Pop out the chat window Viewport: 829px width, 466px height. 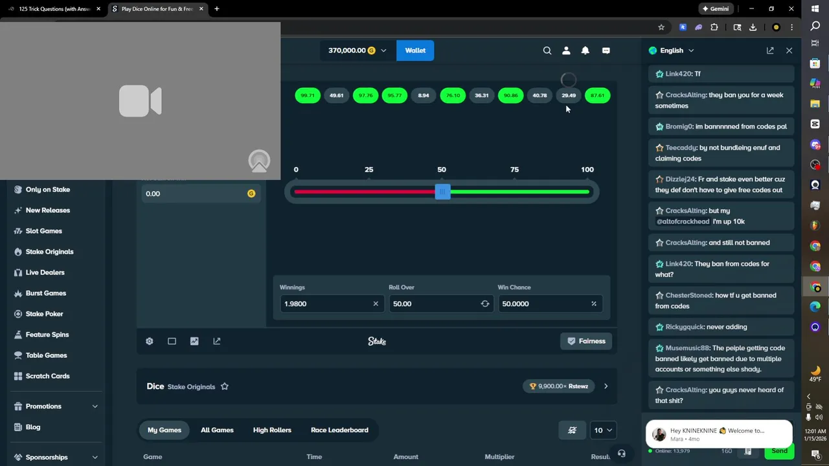coord(770,50)
